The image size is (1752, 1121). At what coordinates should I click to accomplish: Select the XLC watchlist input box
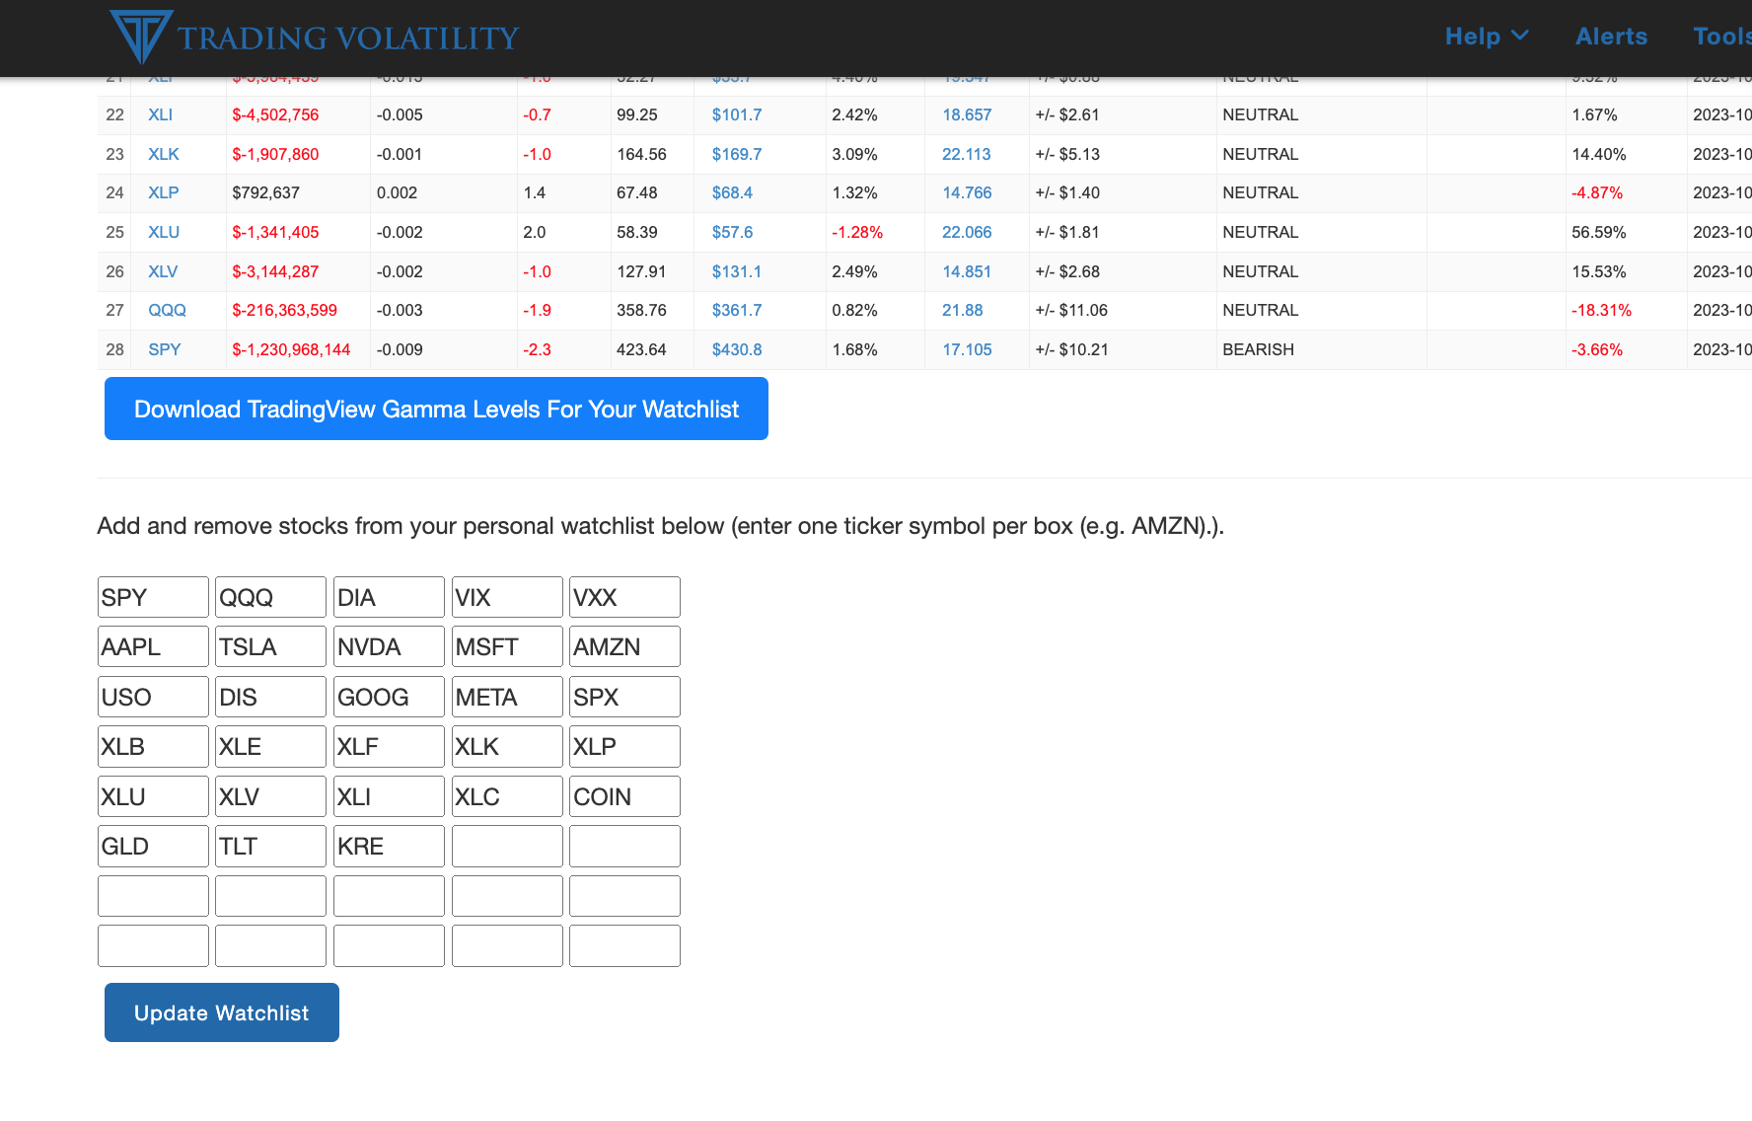pos(507,796)
